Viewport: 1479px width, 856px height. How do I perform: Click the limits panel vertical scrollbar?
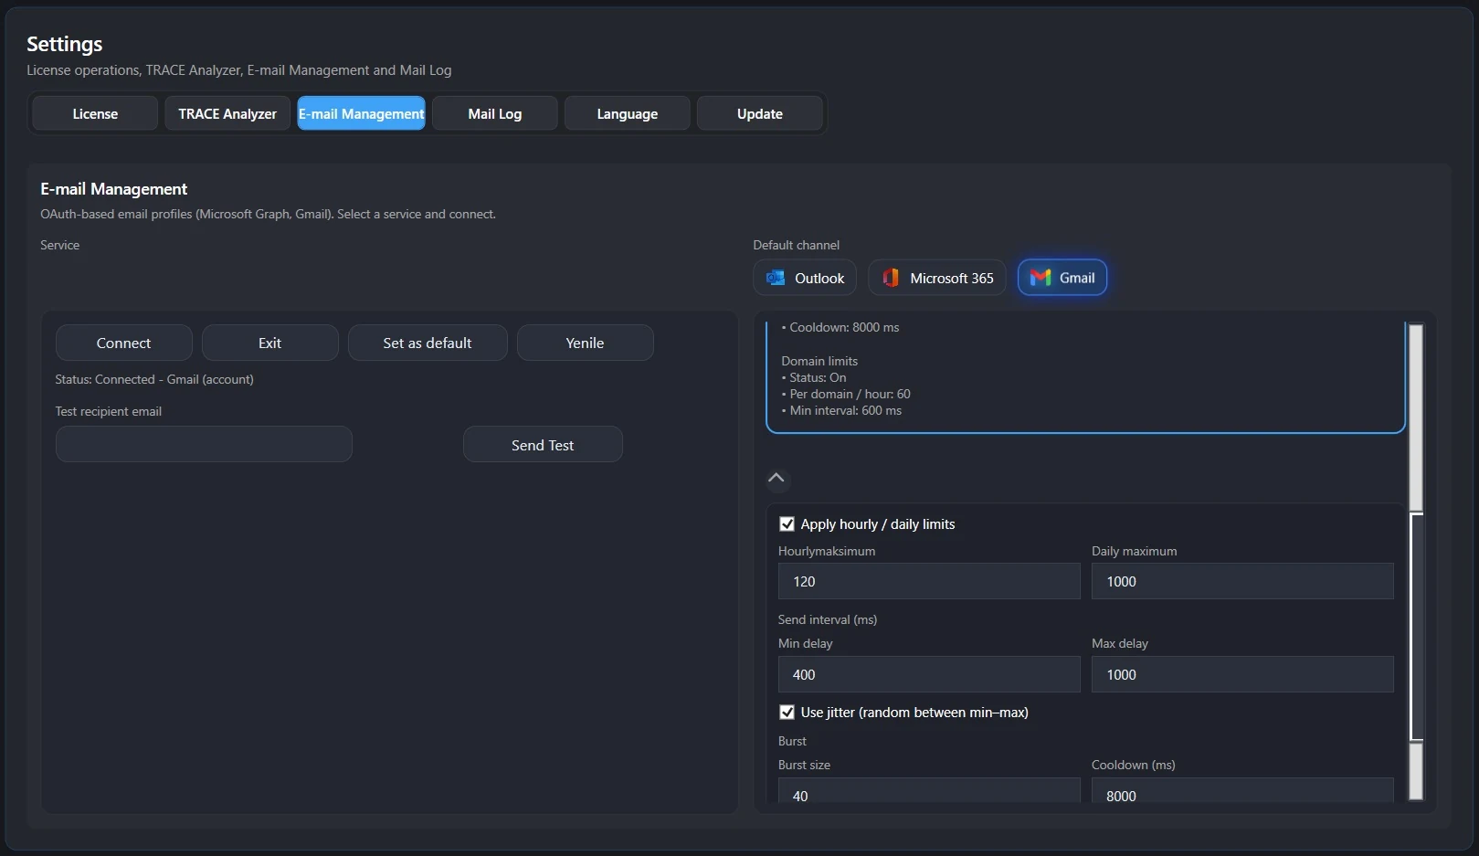pos(1416,626)
